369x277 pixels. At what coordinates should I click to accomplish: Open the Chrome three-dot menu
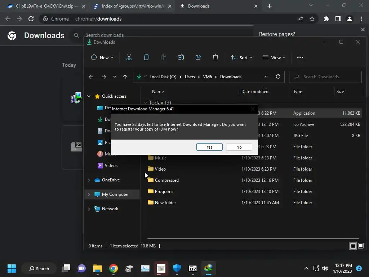[x=361, y=19]
